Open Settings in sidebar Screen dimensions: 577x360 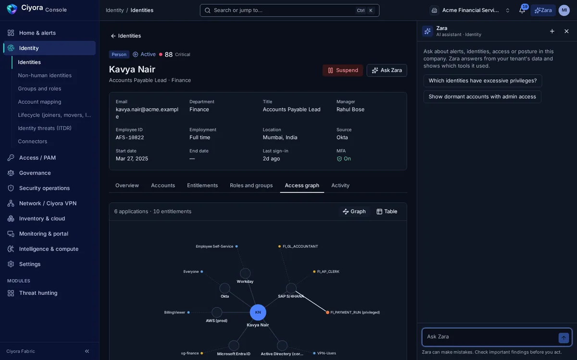tap(50, 264)
